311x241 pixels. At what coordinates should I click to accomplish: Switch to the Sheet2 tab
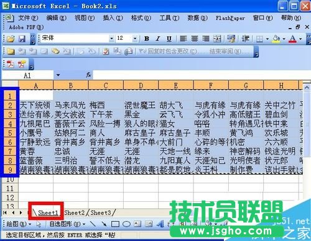tap(75, 212)
